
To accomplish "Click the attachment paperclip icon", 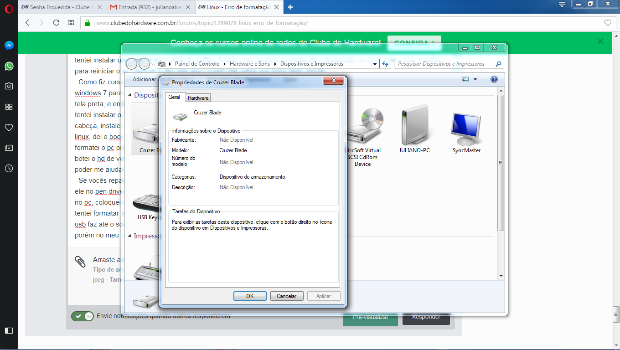I will click(80, 262).
